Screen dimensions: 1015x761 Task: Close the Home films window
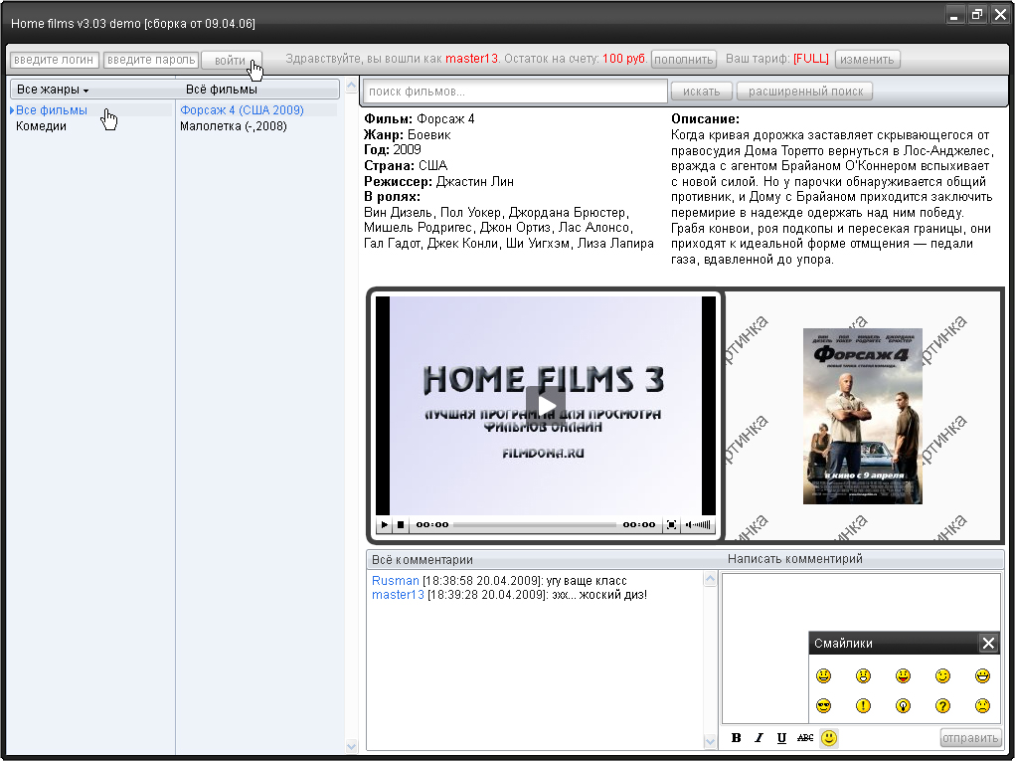1000,16
